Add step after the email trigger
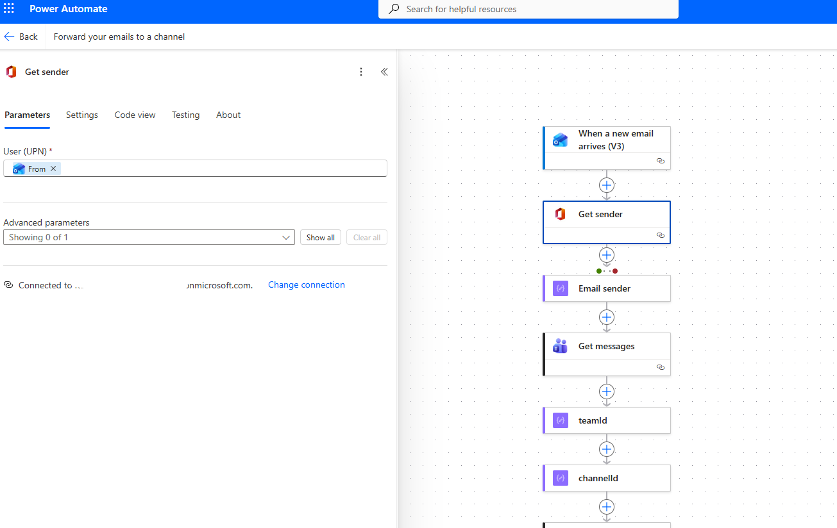This screenshot has width=837, height=528. click(606, 185)
